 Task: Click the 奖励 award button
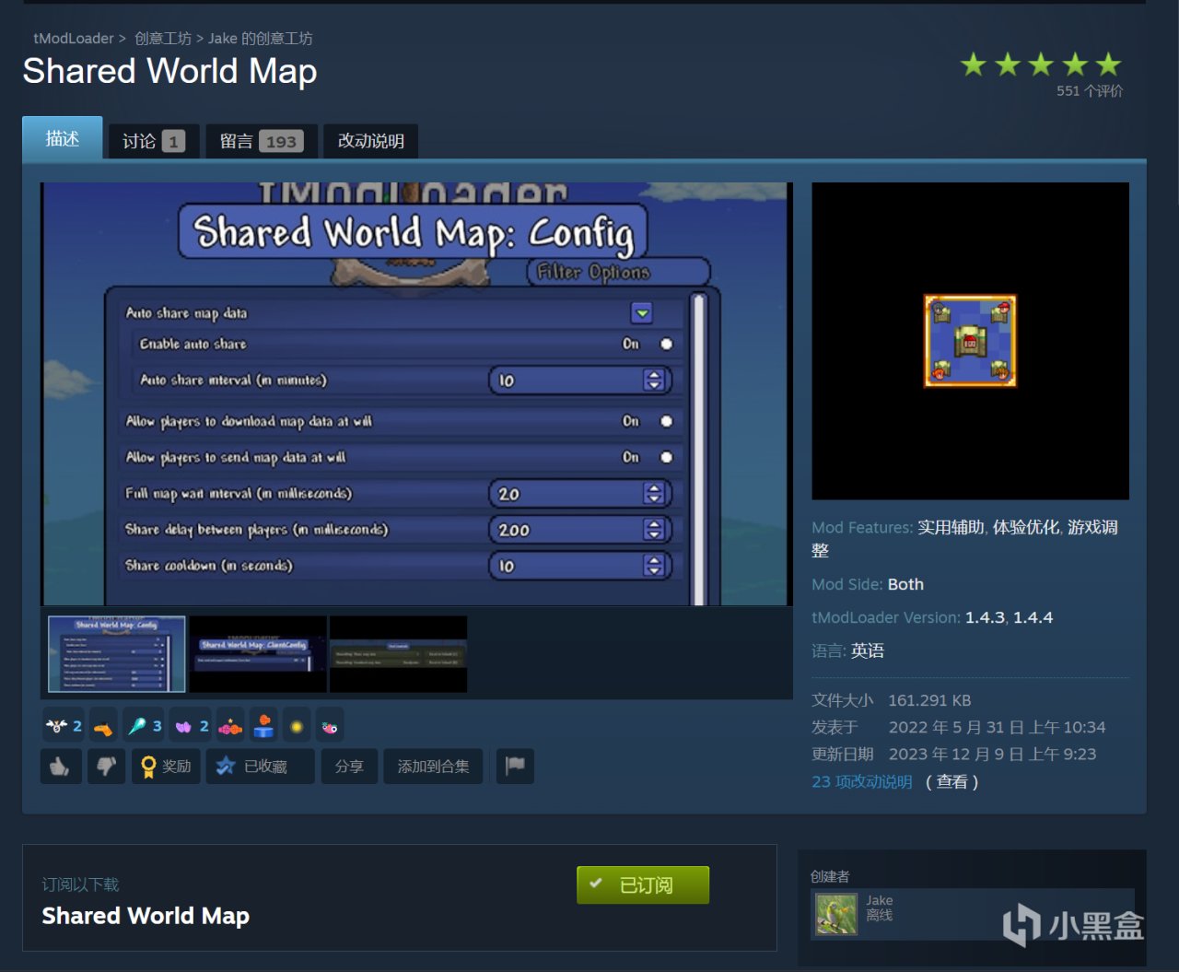pyautogui.click(x=164, y=767)
